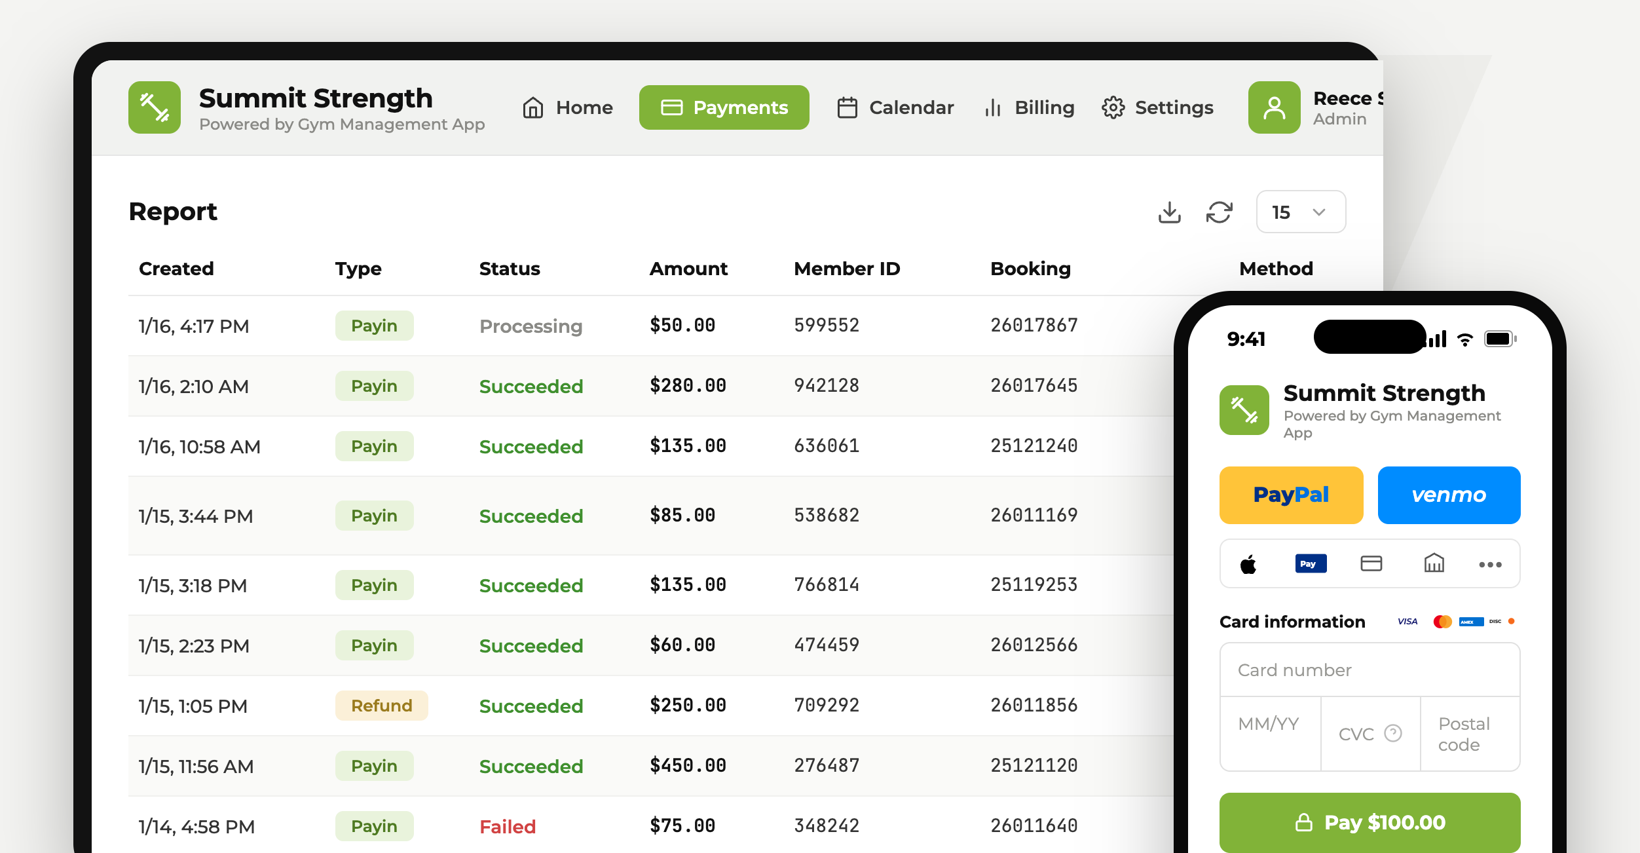
Task: Click booking number 26011640
Action: (1034, 825)
